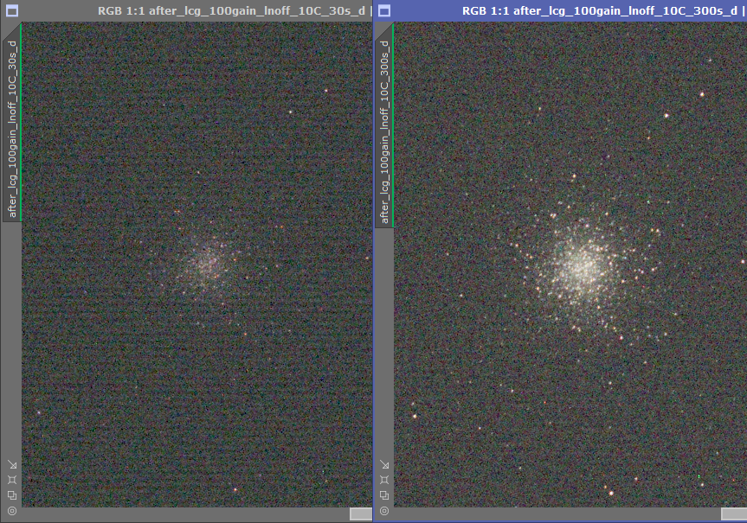Image resolution: width=747 pixels, height=523 pixels.
Task: Click the overlapping squares icon in the 30s window
Action: point(11,495)
